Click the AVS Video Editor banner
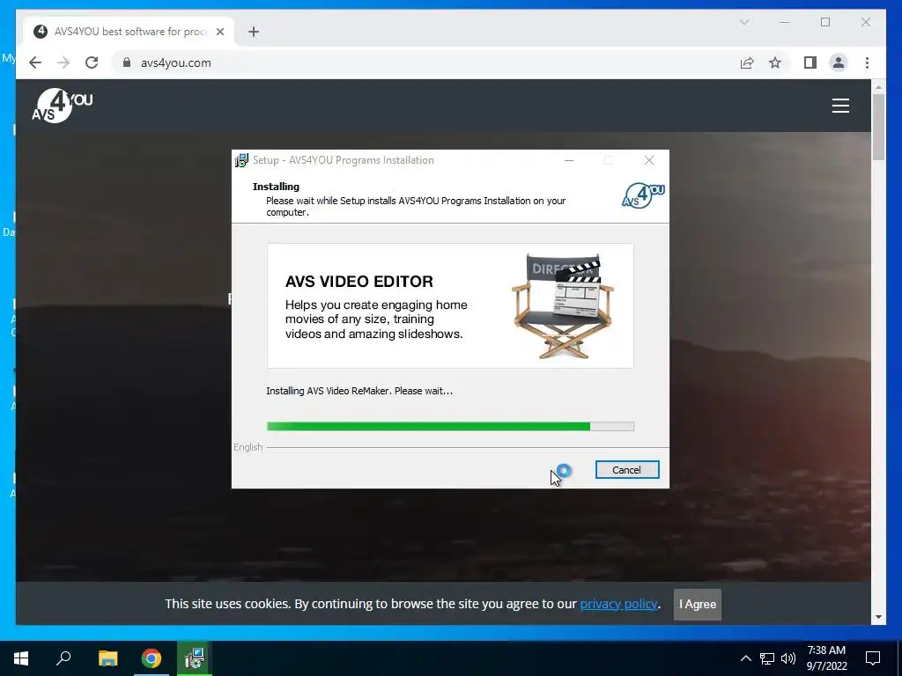This screenshot has width=902, height=676. [450, 305]
